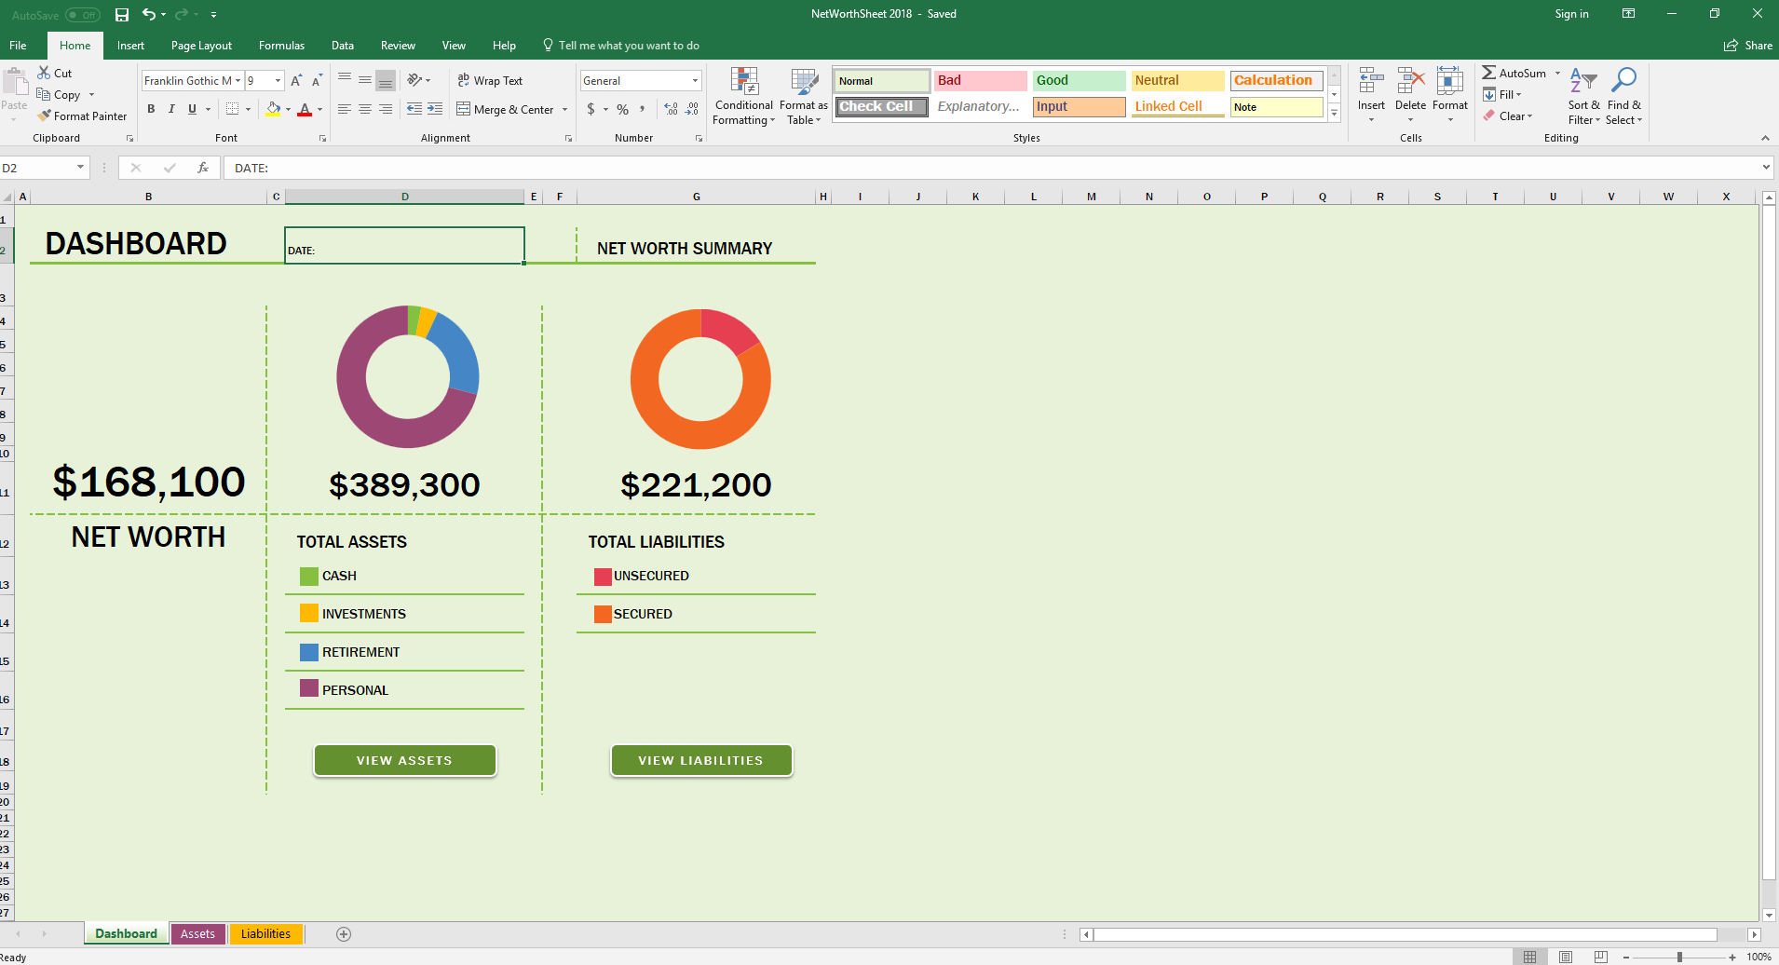Open the Merge & Center dropdown arrow
Viewport: 1779px width, 965px height.
tap(564, 109)
